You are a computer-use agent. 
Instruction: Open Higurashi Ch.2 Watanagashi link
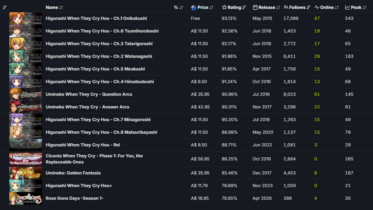coord(99,56)
